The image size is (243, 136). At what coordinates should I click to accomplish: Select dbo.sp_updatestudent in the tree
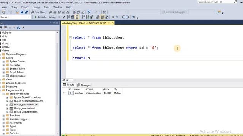click(x=25, y=112)
